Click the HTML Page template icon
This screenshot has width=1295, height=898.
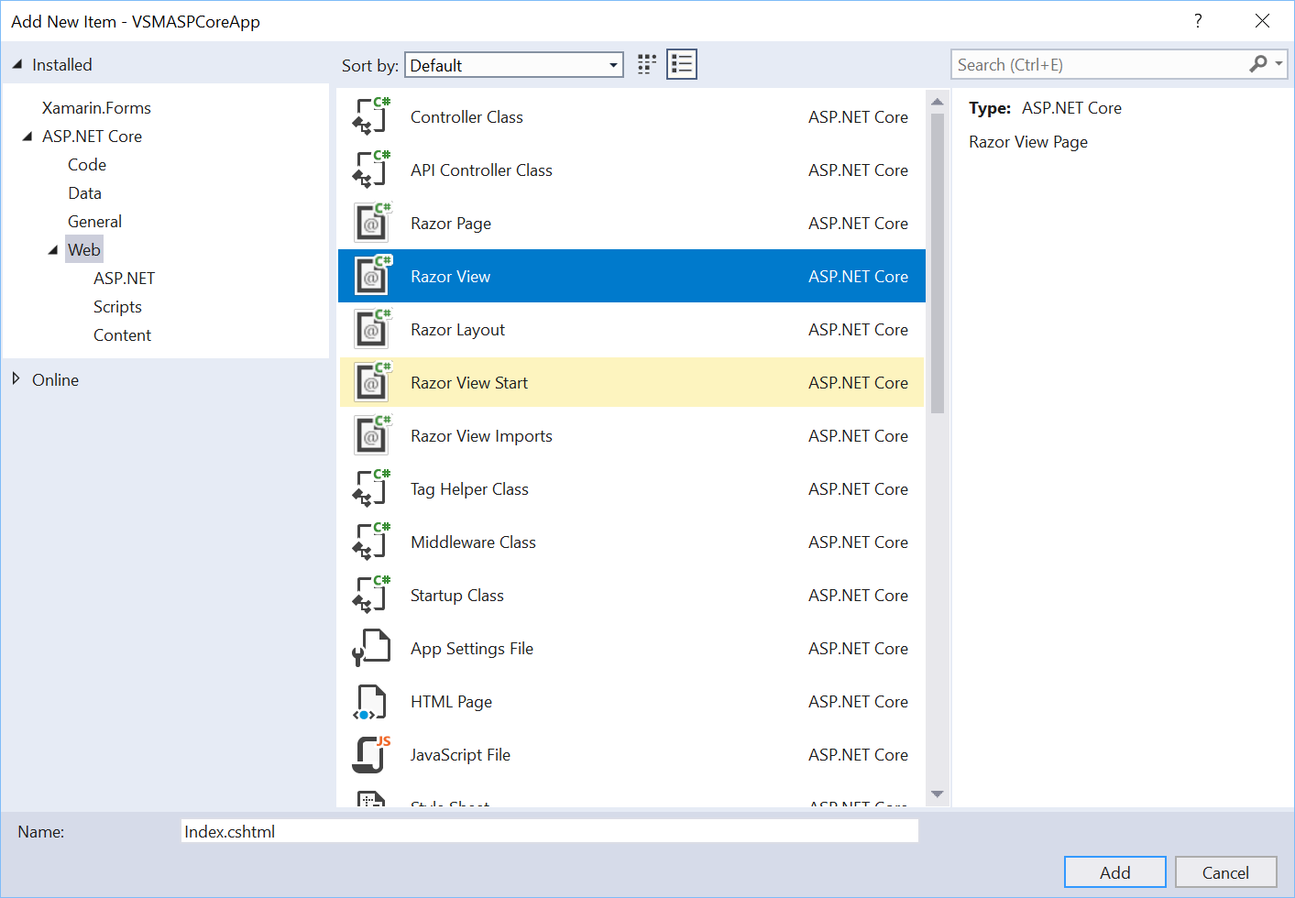[371, 702]
